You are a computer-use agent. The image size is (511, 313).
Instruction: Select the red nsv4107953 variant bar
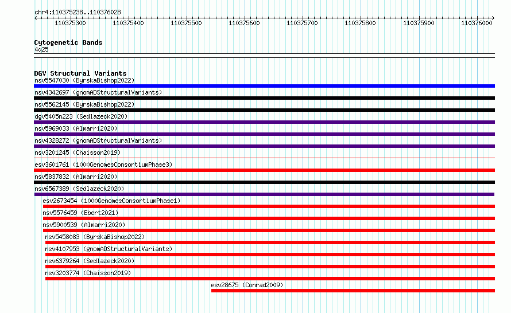(270, 255)
